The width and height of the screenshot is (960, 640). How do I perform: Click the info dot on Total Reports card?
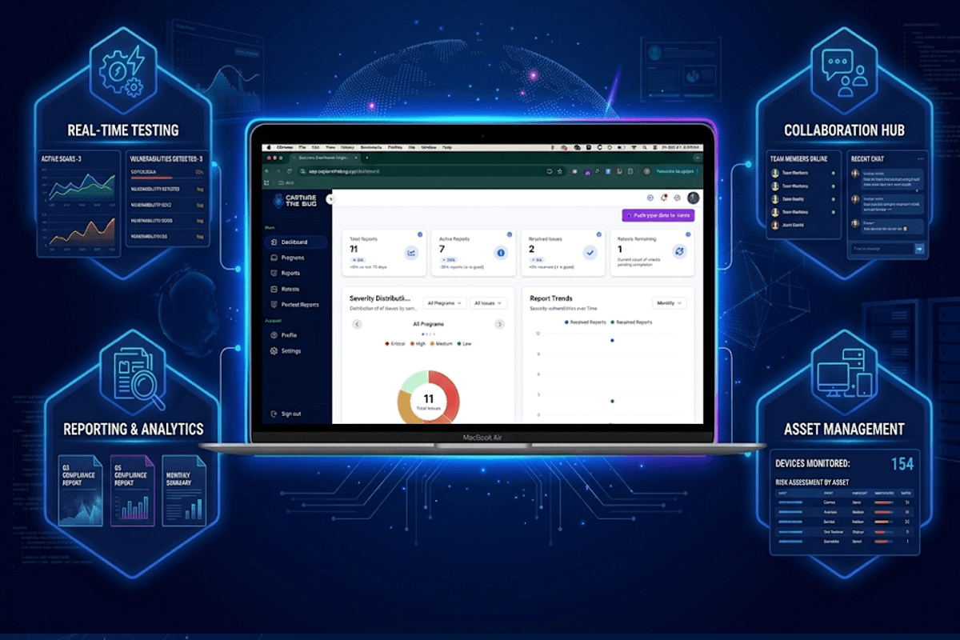coord(420,234)
